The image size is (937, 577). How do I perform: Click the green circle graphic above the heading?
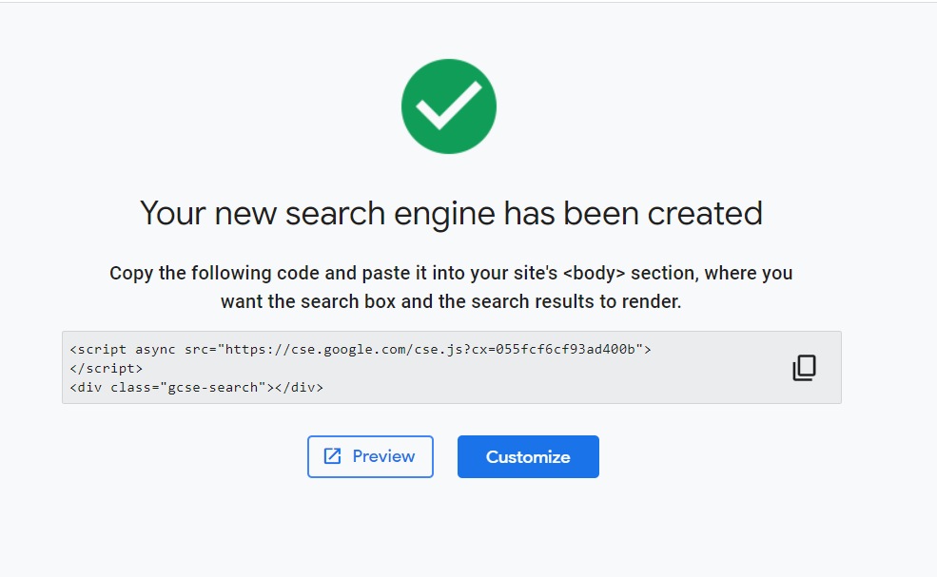[x=449, y=106]
